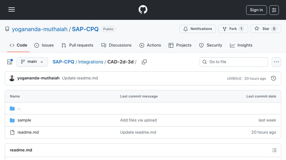The image size is (286, 160).
Task: Click the readme.md file icon
Action: (x=12, y=132)
